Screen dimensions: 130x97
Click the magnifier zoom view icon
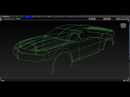coord(95,19)
